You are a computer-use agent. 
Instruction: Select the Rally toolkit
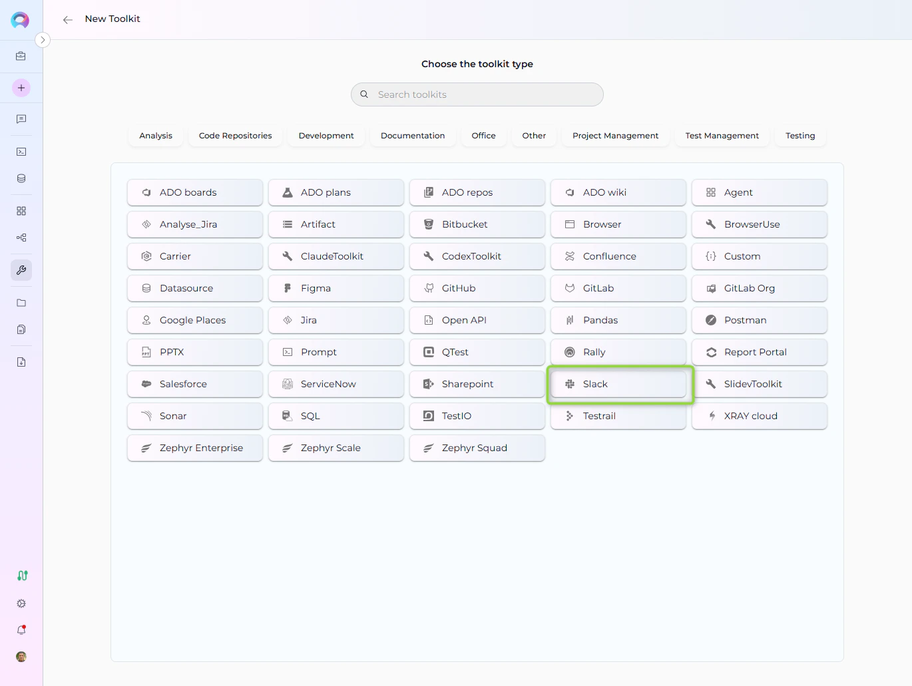click(618, 352)
